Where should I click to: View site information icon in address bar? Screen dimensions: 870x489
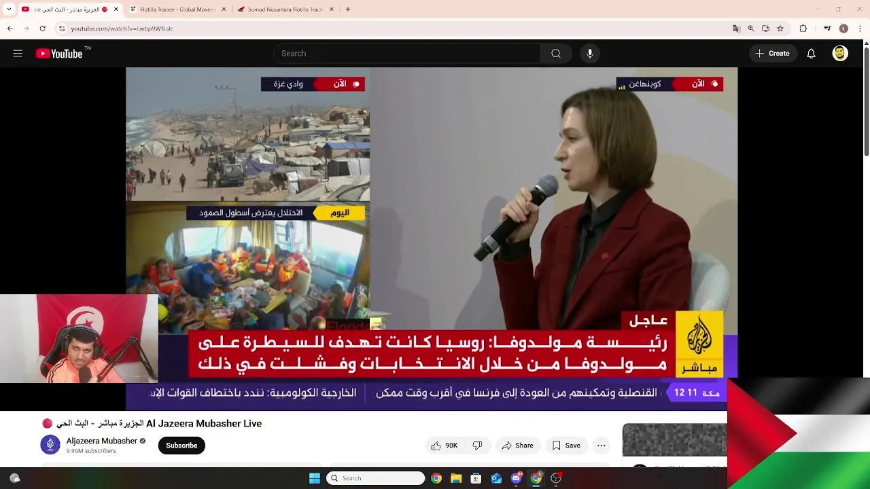[x=62, y=29]
